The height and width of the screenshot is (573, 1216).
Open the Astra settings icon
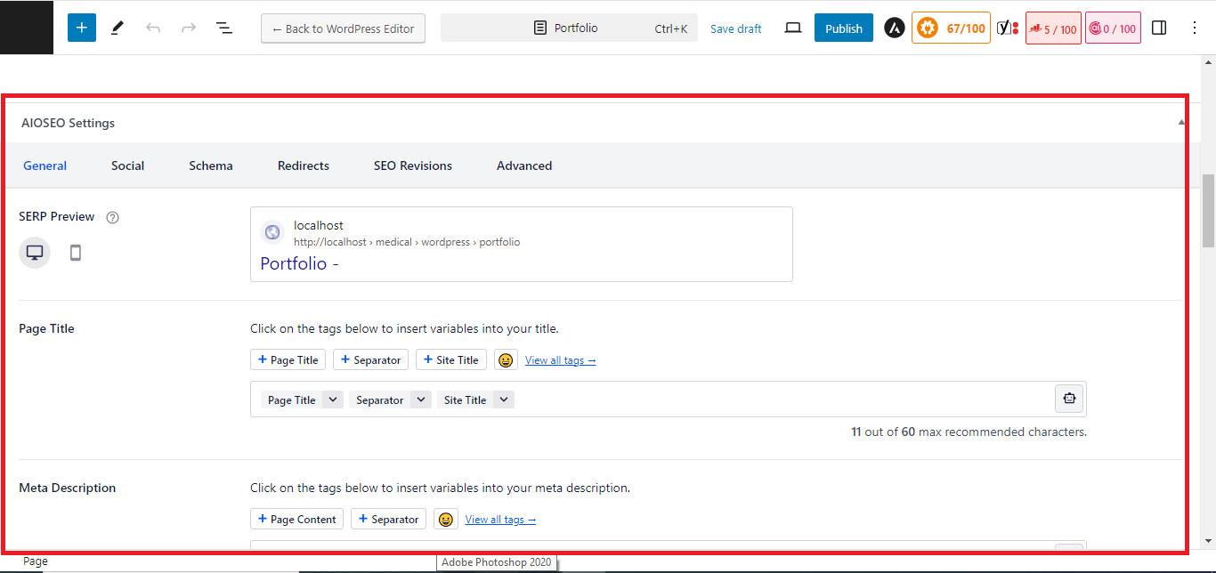pos(894,28)
